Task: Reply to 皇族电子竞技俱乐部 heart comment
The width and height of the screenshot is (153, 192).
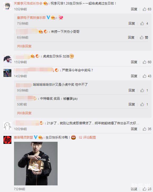Action: click(132, 23)
